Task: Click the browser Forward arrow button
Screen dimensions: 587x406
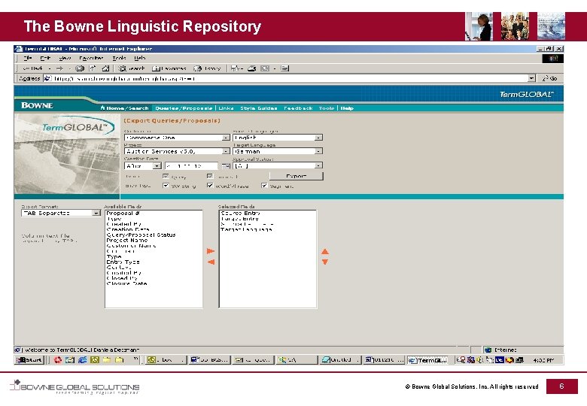Action: tap(60, 68)
